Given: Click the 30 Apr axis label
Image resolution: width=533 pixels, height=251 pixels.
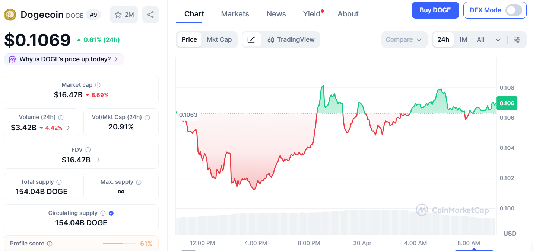Looking at the screenshot, I should click(362, 243).
